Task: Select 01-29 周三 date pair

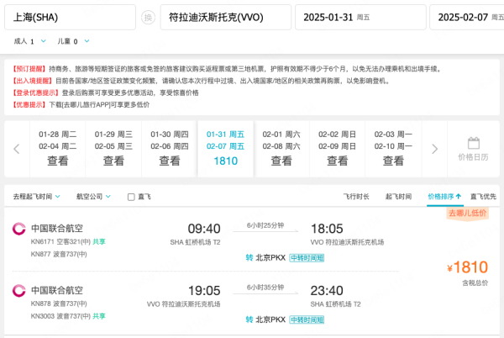Action: pos(113,149)
